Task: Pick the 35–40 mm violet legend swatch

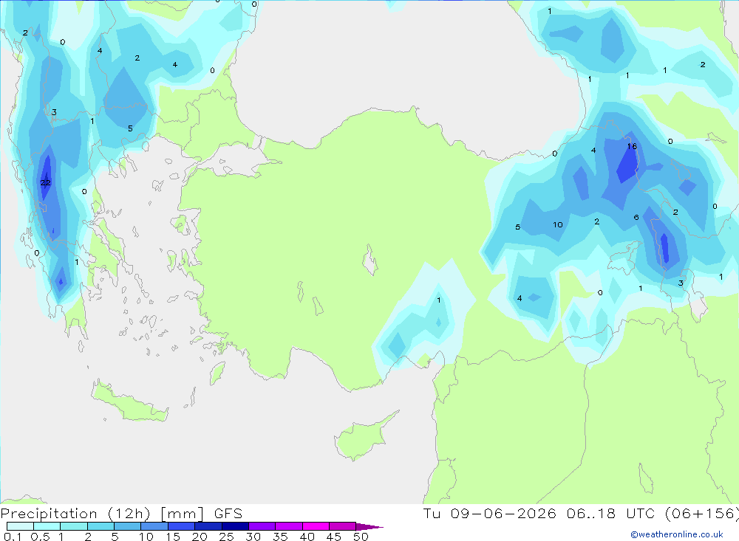Action: coord(289,526)
